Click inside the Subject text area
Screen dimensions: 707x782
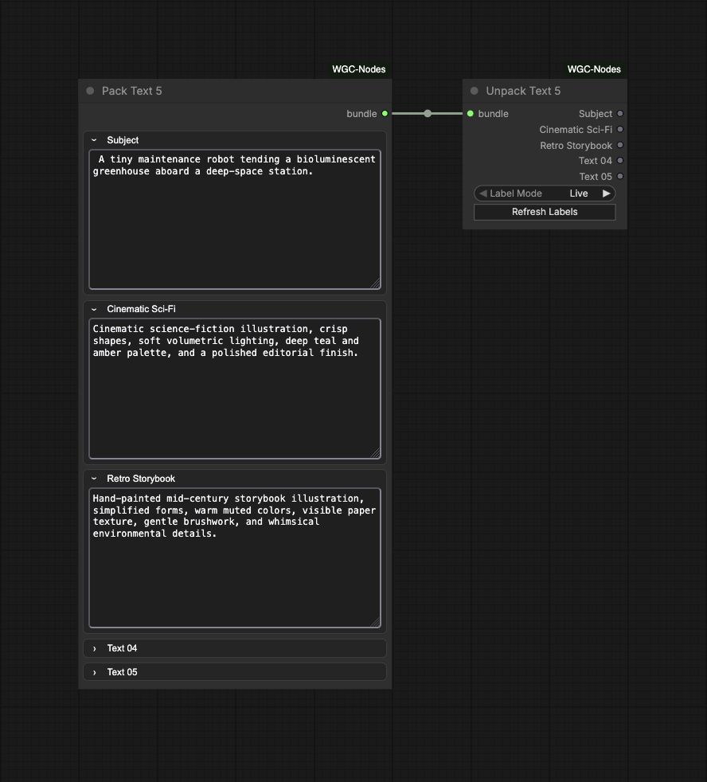[235, 220]
